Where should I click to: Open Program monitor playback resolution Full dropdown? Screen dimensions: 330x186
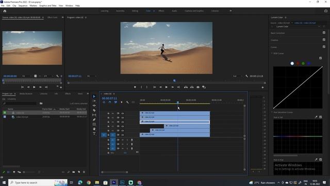(x=238, y=76)
